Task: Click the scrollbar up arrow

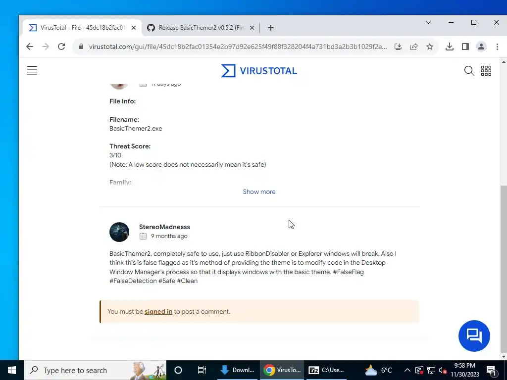Action: [x=504, y=61]
